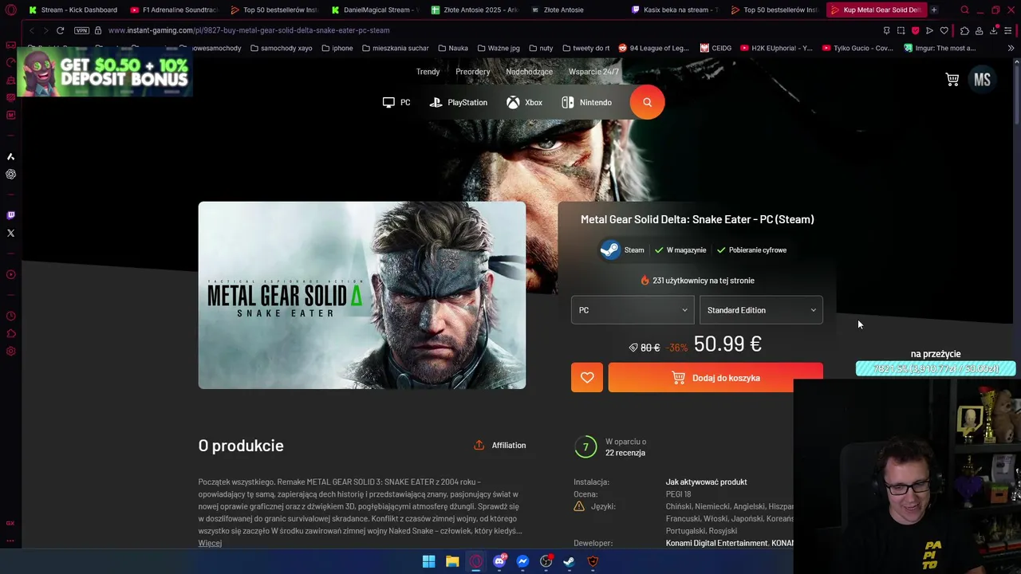This screenshot has width=1021, height=574.
Task: Open CEIDG bookmark
Action: point(715,48)
